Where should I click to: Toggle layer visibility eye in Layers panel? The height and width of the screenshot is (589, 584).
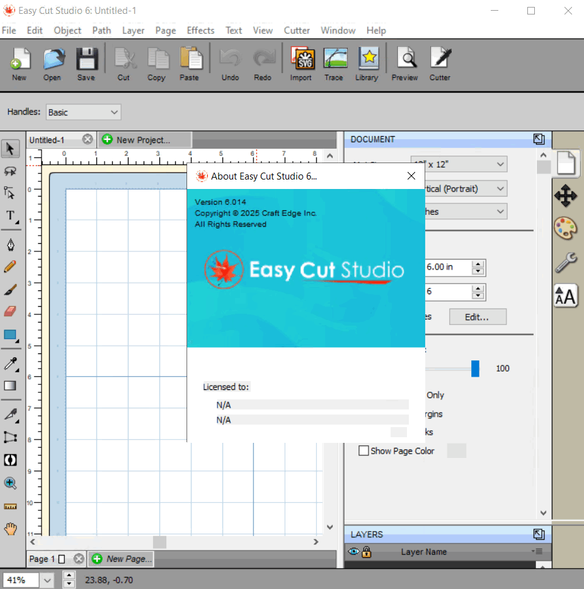click(353, 551)
